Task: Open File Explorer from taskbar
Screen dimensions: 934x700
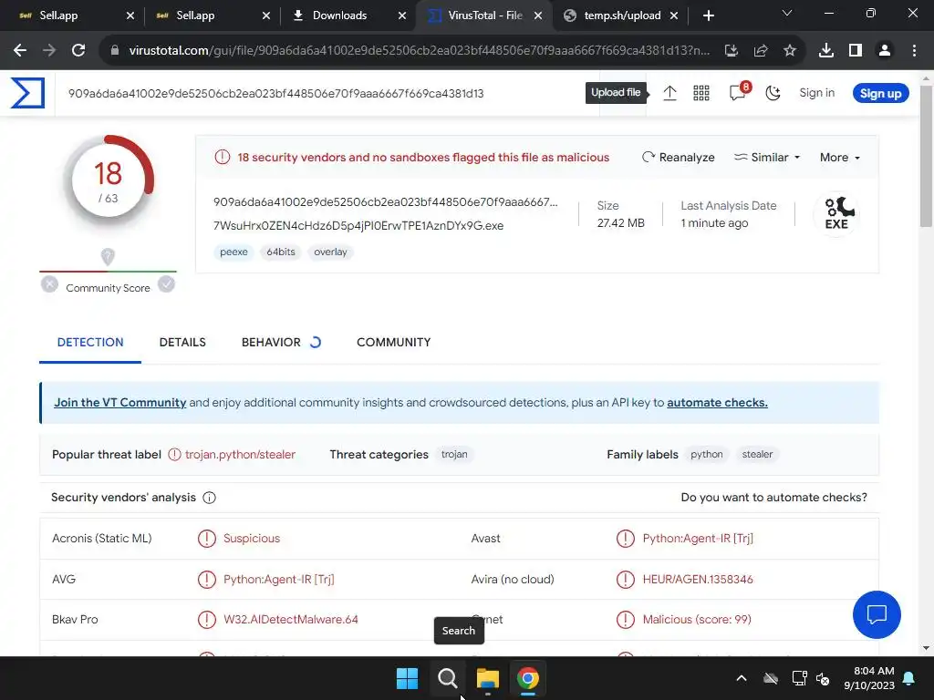Action: tap(487, 678)
